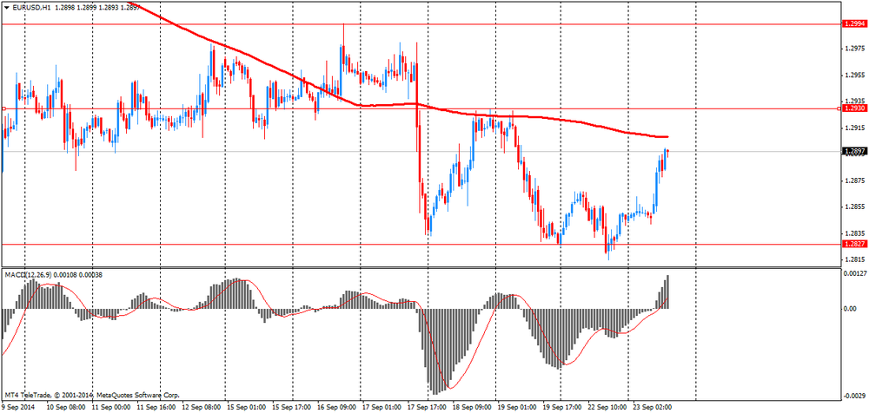This screenshot has width=869, height=413.
Task: Click the 1.2835 price axis value
Action: [x=853, y=233]
